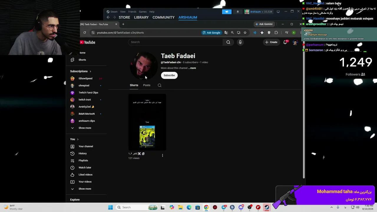Click the YouTube search magnifier button
The height and width of the screenshot is (212, 377).
pyautogui.click(x=228, y=42)
